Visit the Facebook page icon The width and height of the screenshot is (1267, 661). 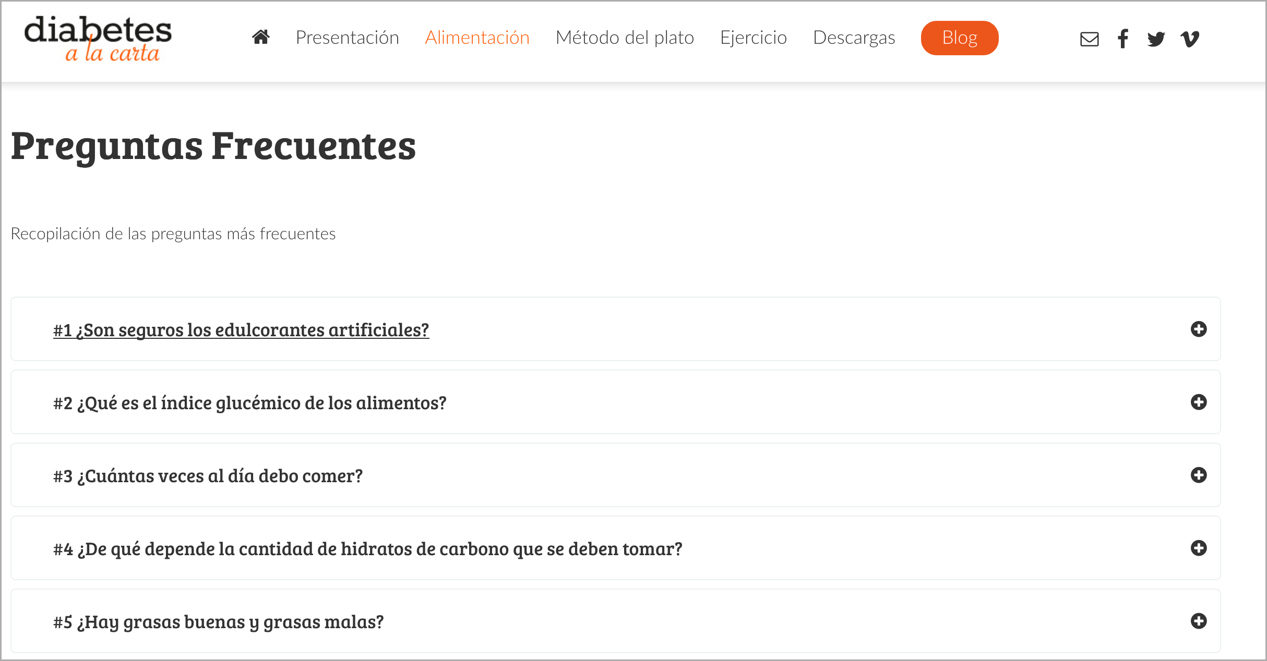[x=1123, y=39]
